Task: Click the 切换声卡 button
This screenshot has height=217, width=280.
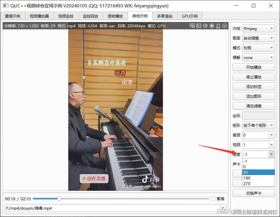Action: click(254, 193)
